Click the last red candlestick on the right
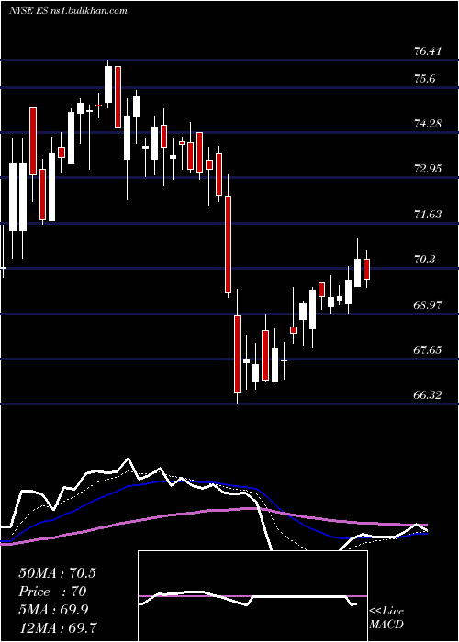The width and height of the screenshot is (459, 642). pyautogui.click(x=367, y=269)
